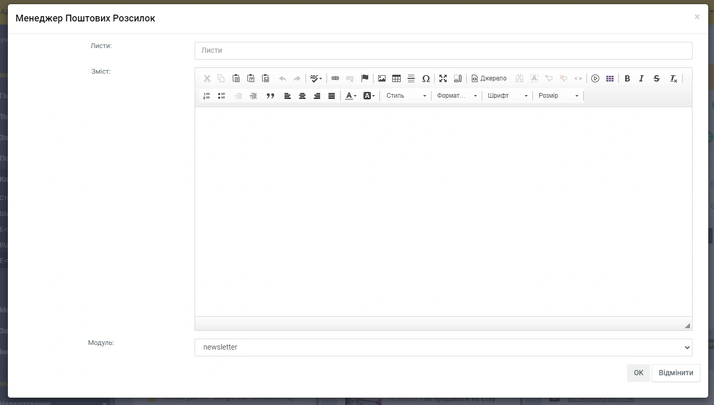Maximize the editor with the fullscreen icon
The width and height of the screenshot is (714, 405).
tap(443, 78)
